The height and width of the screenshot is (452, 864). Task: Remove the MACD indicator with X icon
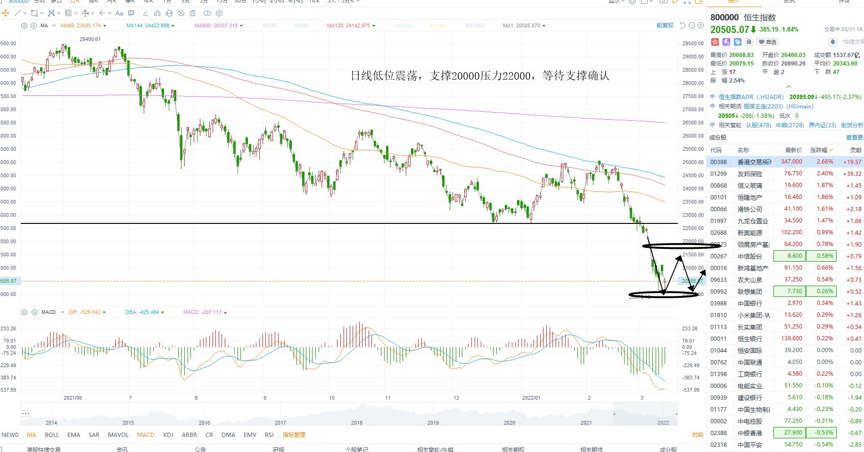[34, 312]
